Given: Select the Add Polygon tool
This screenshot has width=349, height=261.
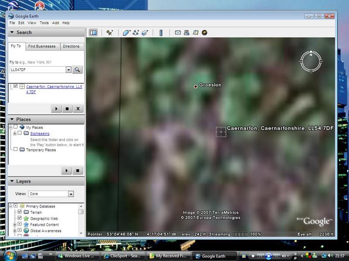Looking at the screenshot, I should 127,33.
